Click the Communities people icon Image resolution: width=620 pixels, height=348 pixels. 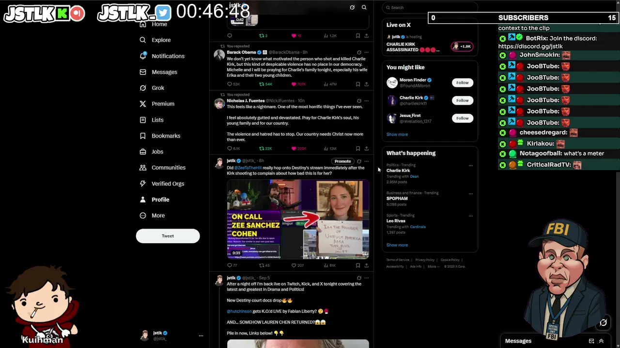(143, 168)
